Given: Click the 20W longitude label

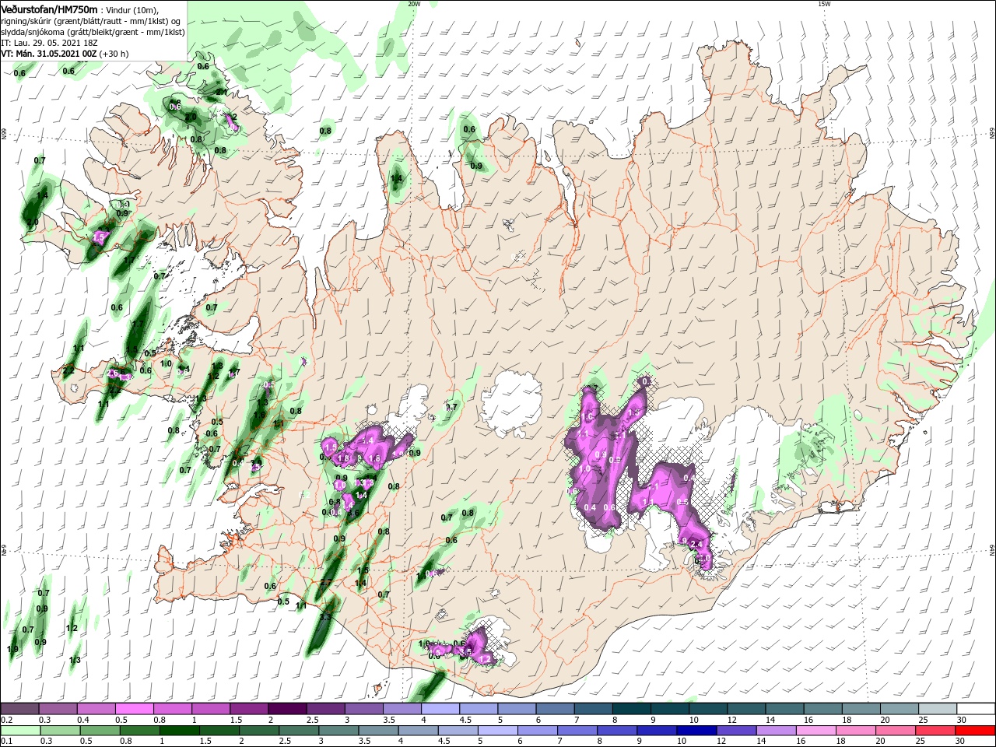Looking at the screenshot, I should pyautogui.click(x=414, y=4).
